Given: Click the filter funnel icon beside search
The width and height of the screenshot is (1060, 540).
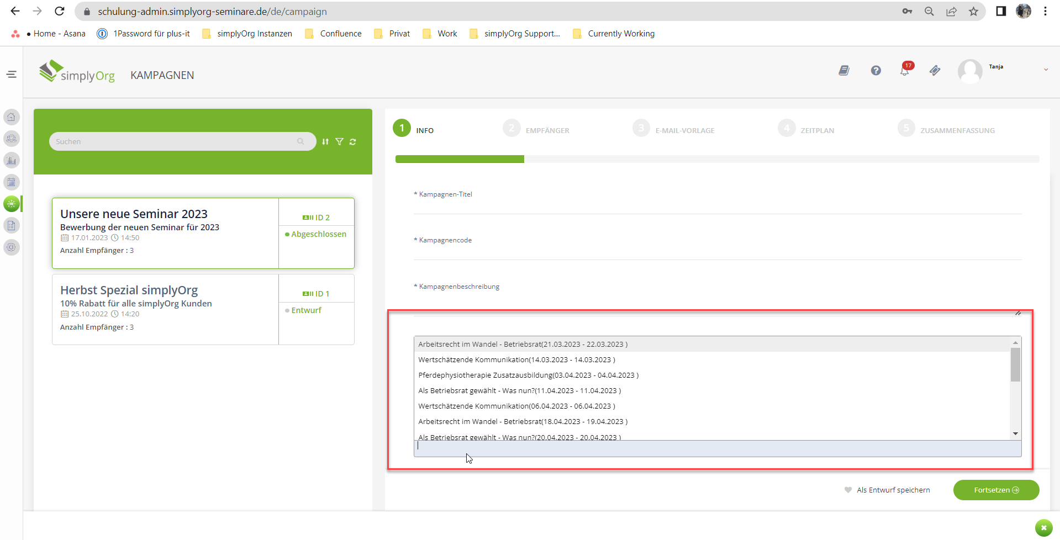Looking at the screenshot, I should pos(339,142).
